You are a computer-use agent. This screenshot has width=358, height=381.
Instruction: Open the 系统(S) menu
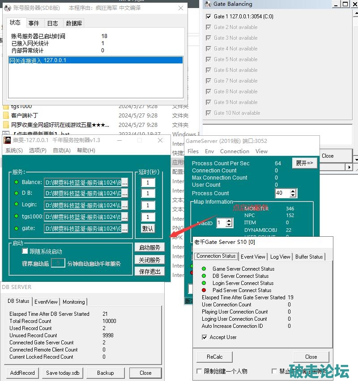coord(14,151)
